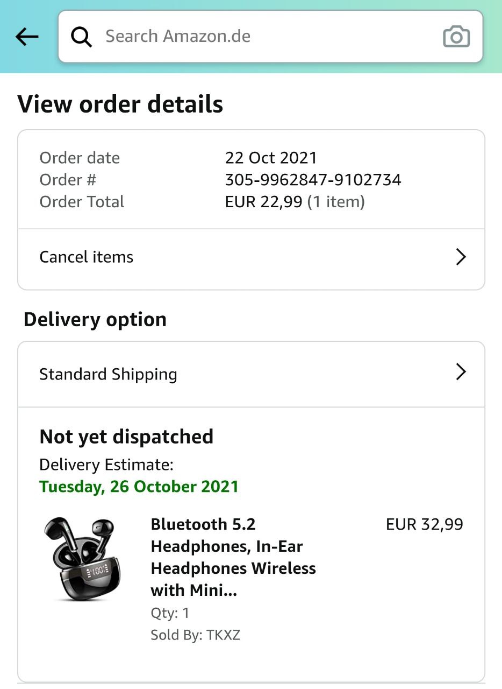502x689 pixels.
Task: Click the magnifying glass search icon
Action: pos(82,37)
